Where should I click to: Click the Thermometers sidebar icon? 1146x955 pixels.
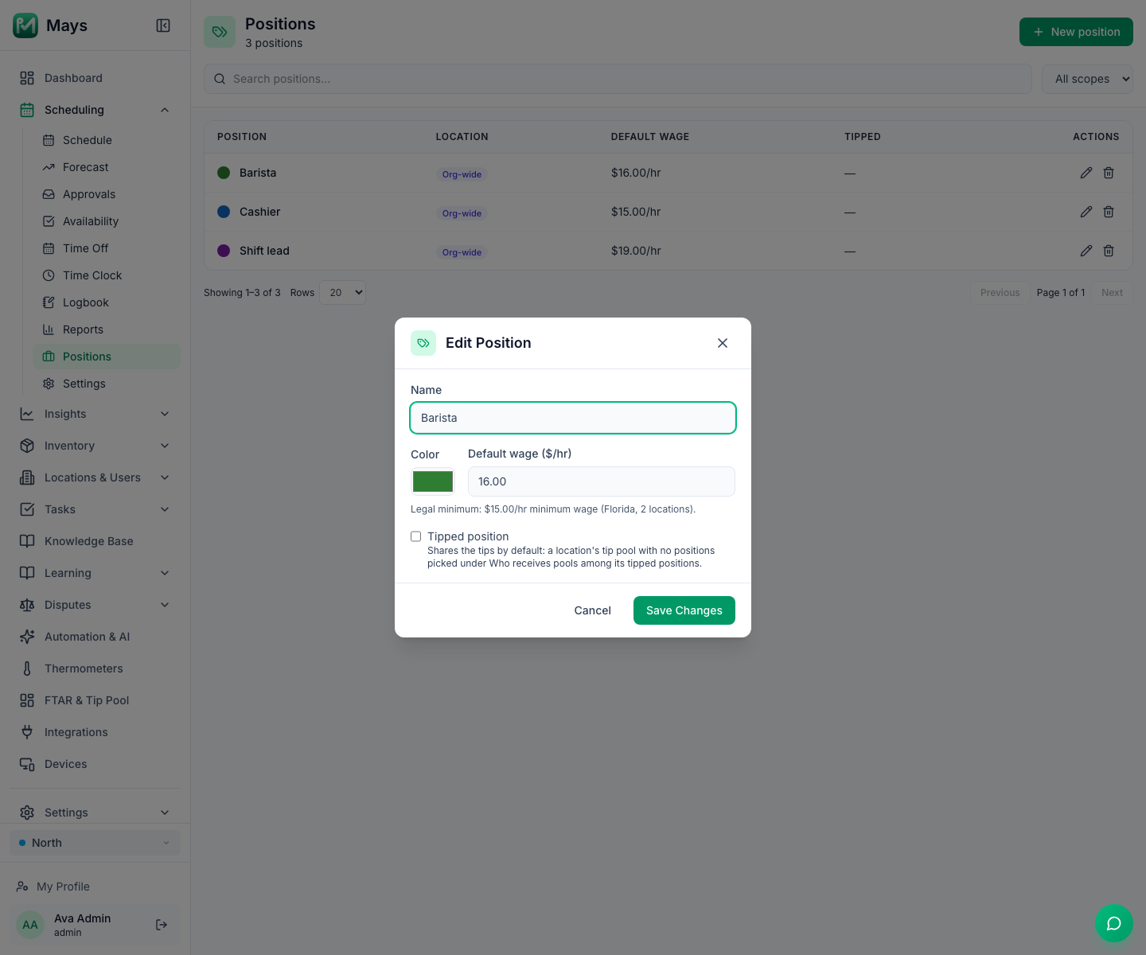point(27,668)
